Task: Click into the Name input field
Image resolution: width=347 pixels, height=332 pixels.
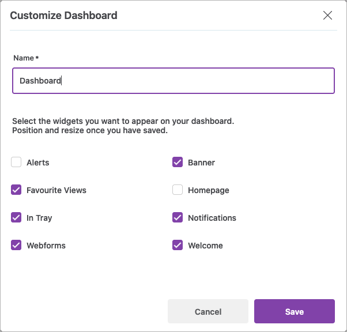Action: click(173, 81)
